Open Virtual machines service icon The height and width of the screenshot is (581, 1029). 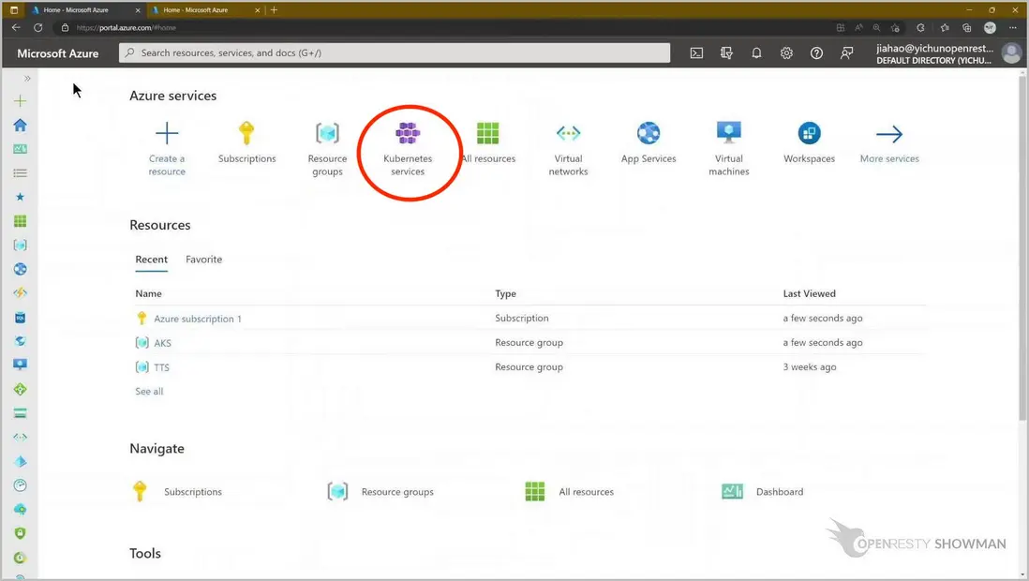pos(728,134)
